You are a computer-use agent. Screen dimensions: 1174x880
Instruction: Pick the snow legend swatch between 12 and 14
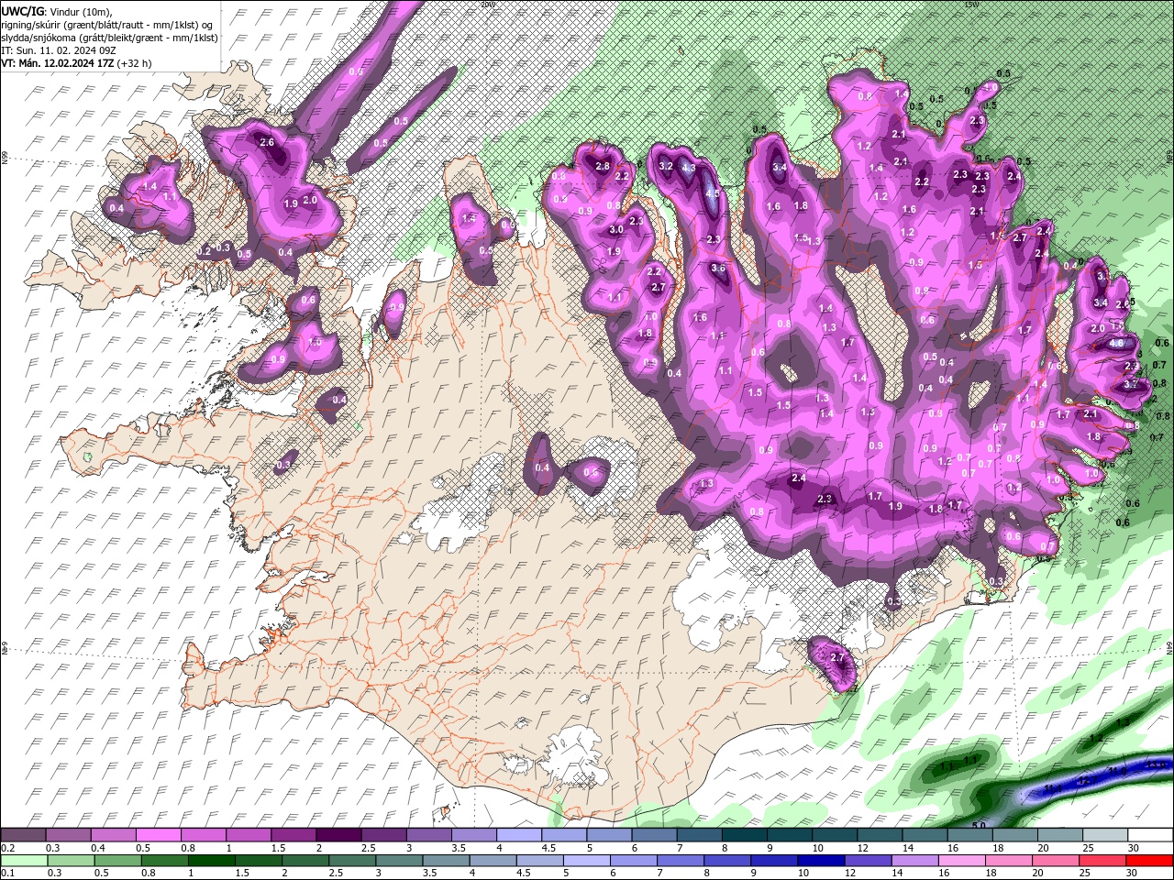[879, 835]
